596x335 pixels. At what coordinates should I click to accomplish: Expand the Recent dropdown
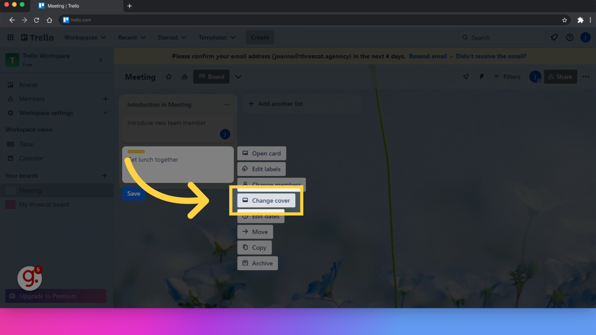[132, 38]
